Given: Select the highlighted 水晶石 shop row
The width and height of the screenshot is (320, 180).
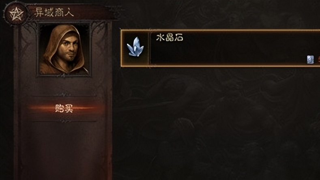Looking at the screenshot, I should (220, 48).
